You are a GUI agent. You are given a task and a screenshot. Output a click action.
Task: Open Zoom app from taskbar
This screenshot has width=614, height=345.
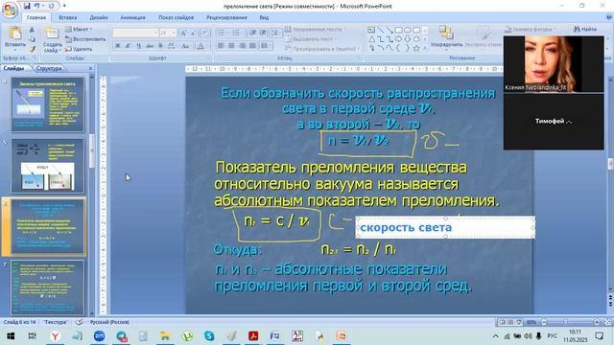(x=99, y=336)
